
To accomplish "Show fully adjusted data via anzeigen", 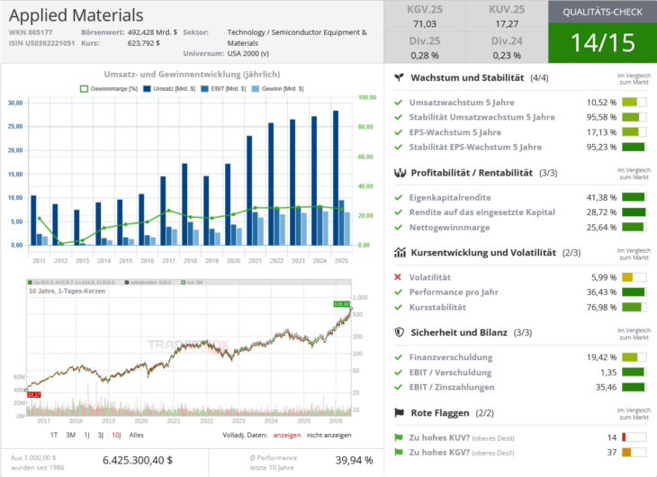I will pyautogui.click(x=287, y=435).
